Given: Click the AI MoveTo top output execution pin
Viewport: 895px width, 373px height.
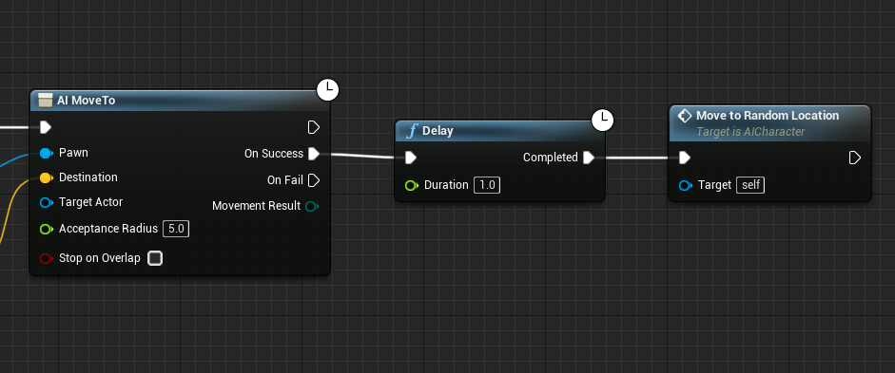Looking at the screenshot, I should (313, 127).
